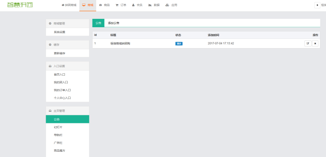Open the 订单 cart navigation item

coord(121,5)
